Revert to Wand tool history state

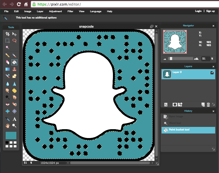coord(188,123)
